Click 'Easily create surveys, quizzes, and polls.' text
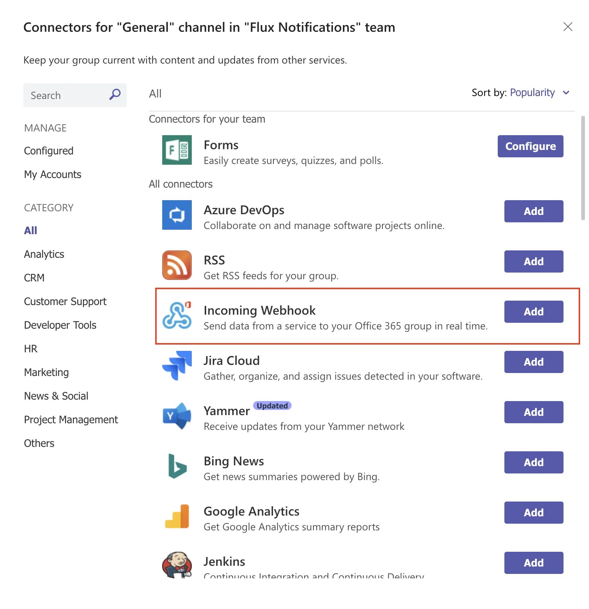Viewport: 589px width, 609px height. pyautogui.click(x=294, y=161)
